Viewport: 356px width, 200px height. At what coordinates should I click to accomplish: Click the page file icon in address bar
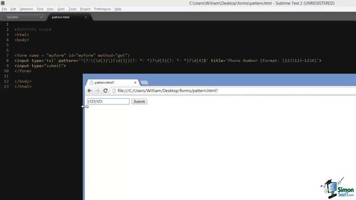pyautogui.click(x=114, y=91)
